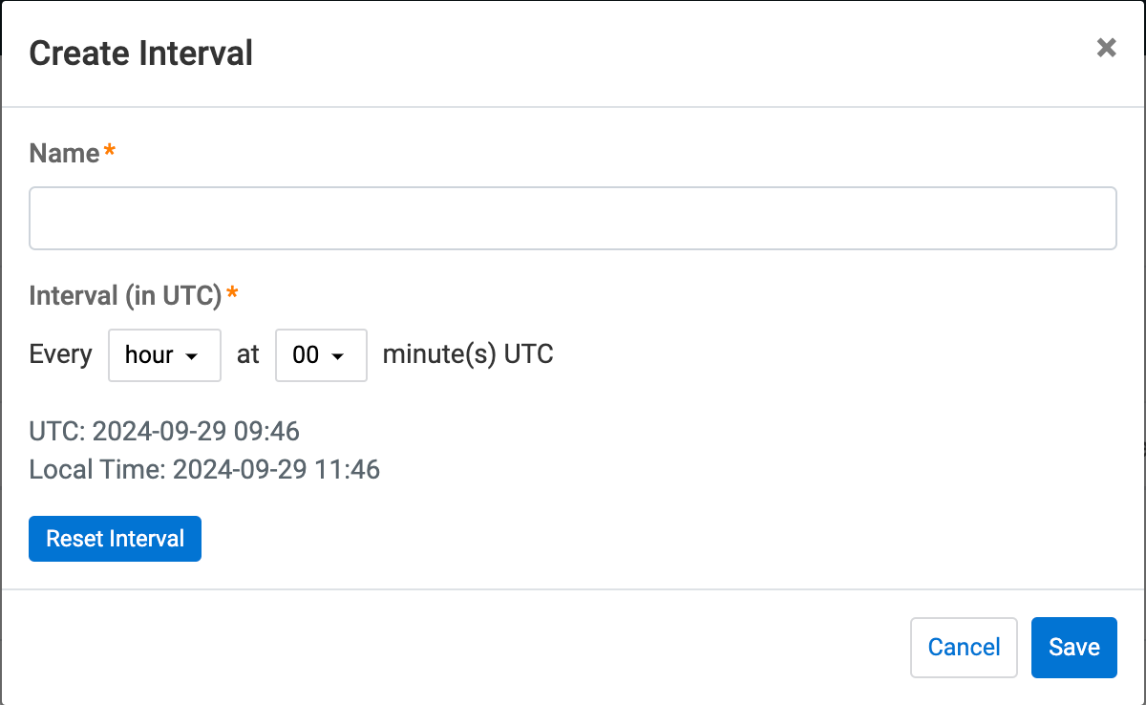Click the orange asterisk next to Name
The width and height of the screenshot is (1146, 705).
point(110,151)
